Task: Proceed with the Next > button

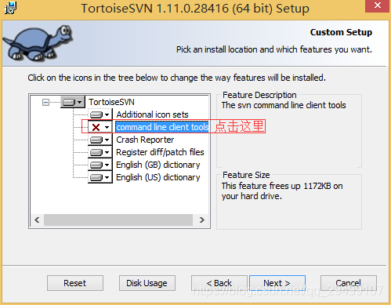Action: (277, 283)
